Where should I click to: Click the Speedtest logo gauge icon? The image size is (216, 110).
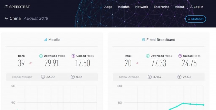pyautogui.click(x=6, y=7)
